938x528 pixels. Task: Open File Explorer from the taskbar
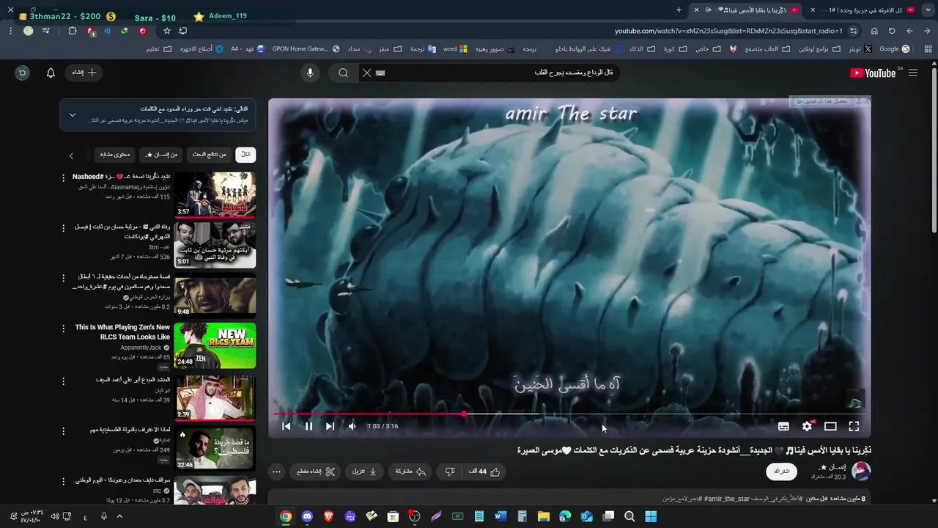click(544, 516)
